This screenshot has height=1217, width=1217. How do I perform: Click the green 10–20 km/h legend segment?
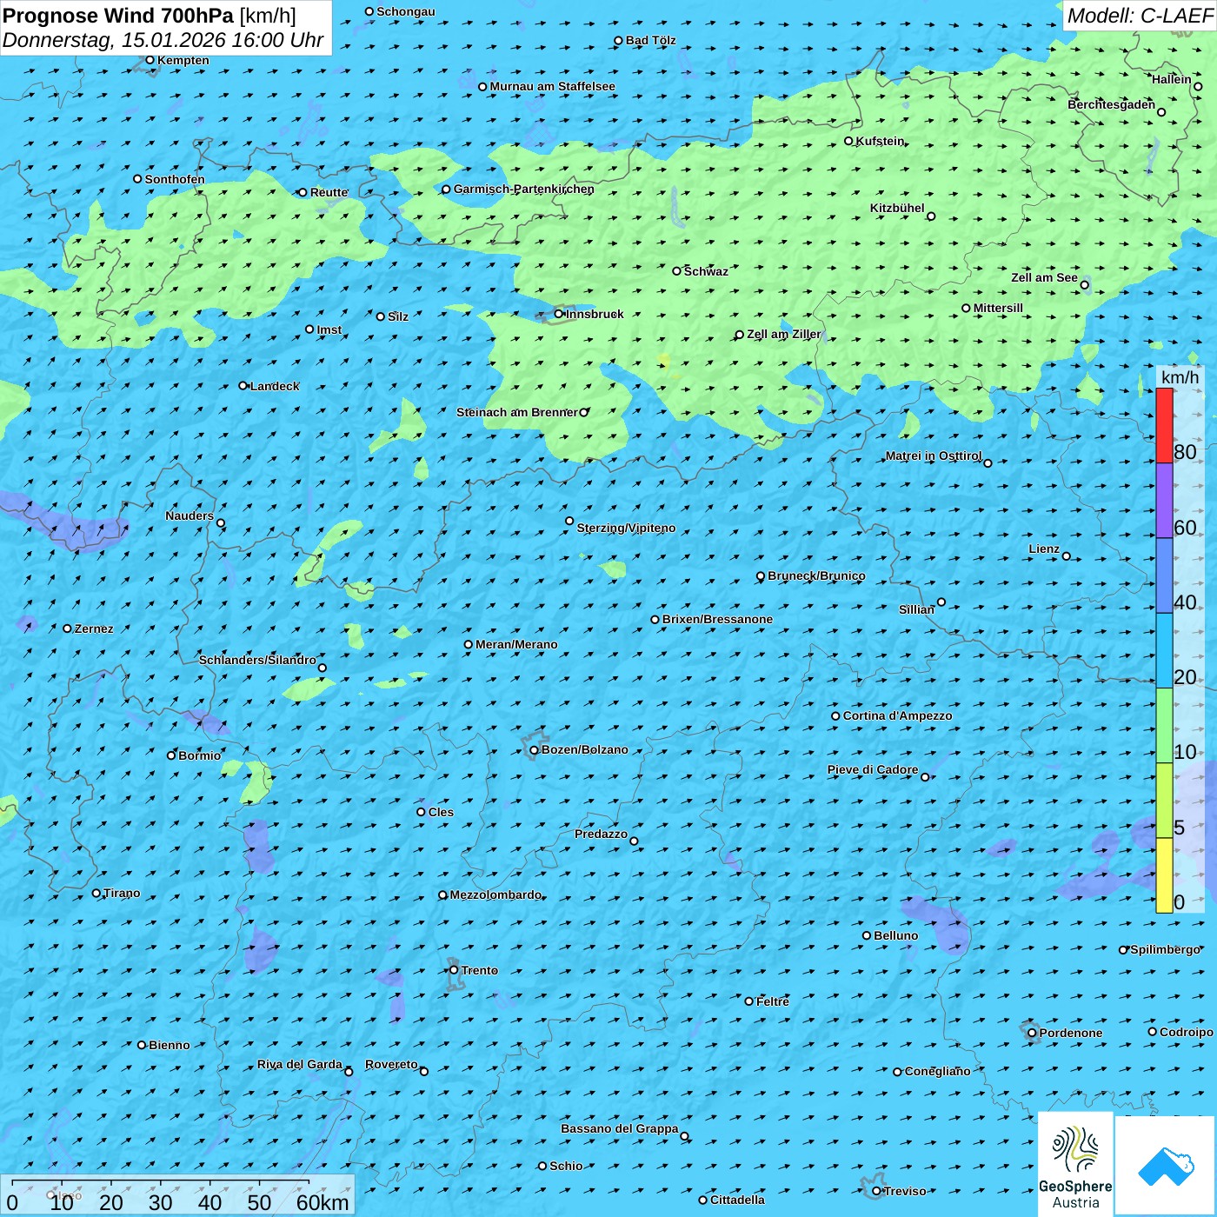click(1164, 725)
